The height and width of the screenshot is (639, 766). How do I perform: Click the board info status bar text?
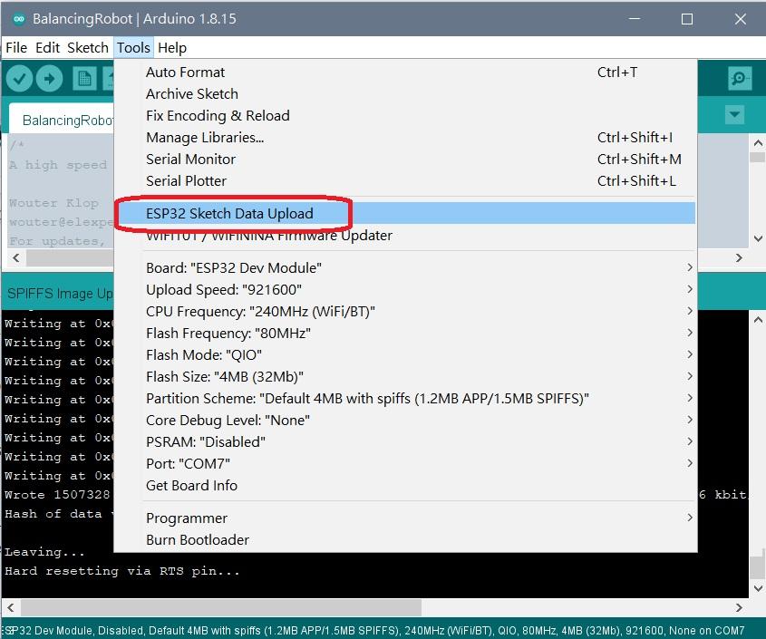373,630
